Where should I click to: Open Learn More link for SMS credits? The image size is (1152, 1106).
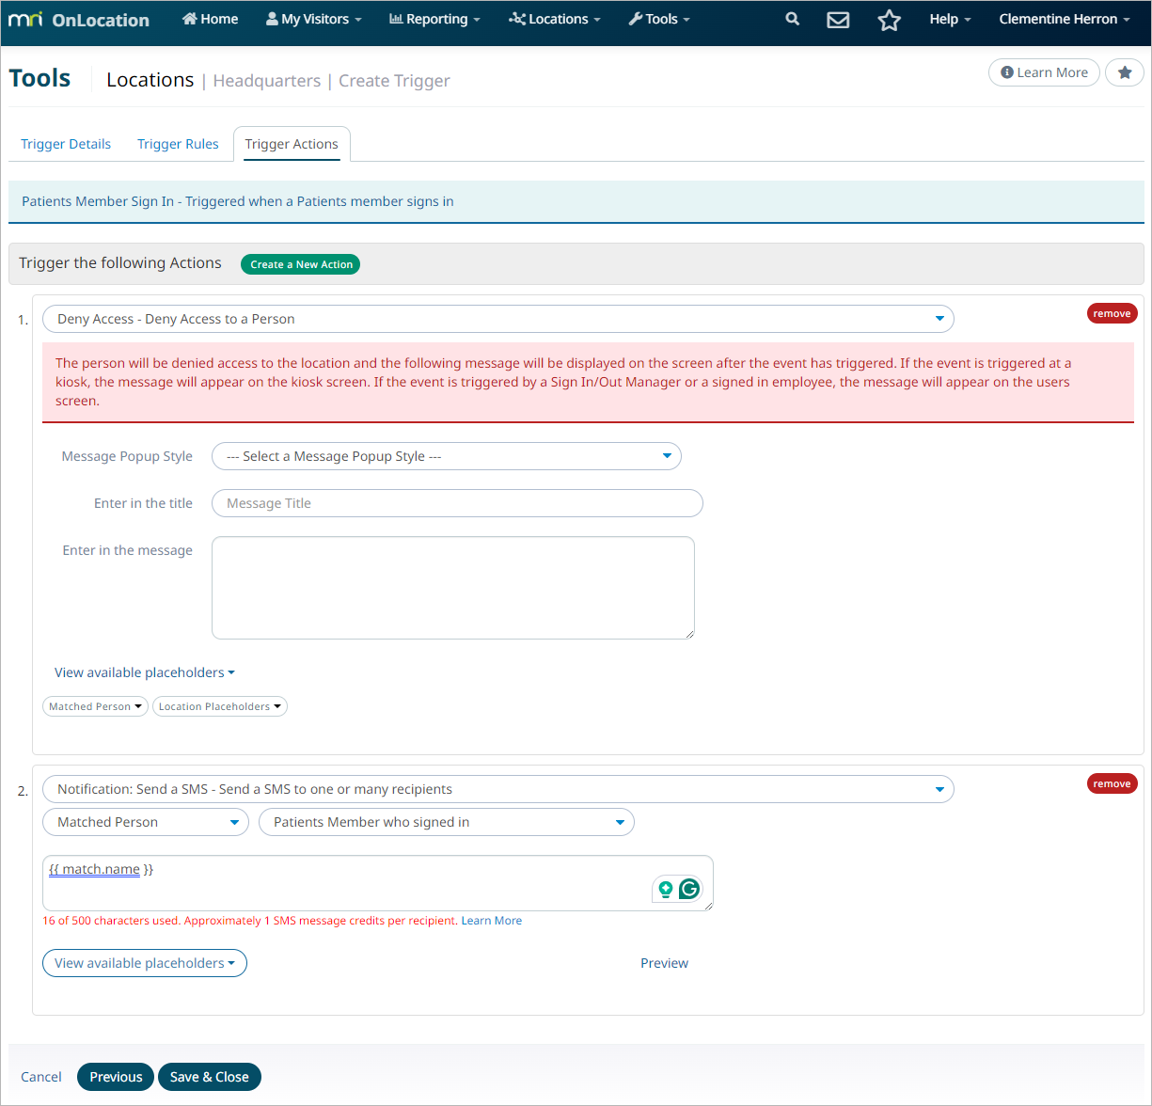(491, 921)
